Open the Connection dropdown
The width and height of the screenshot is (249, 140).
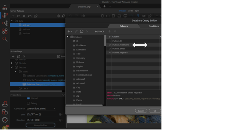click(x=41, y=109)
